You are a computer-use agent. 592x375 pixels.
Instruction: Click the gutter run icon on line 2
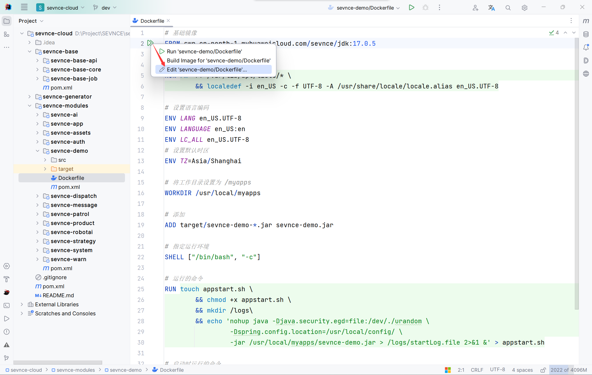(x=150, y=43)
